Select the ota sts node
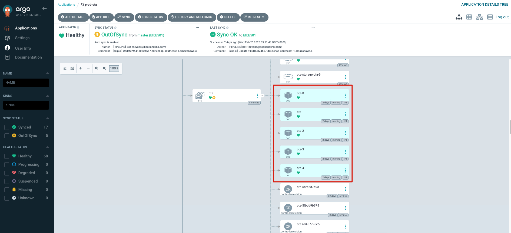Image resolution: width=511 pixels, height=233 pixels. point(227,96)
